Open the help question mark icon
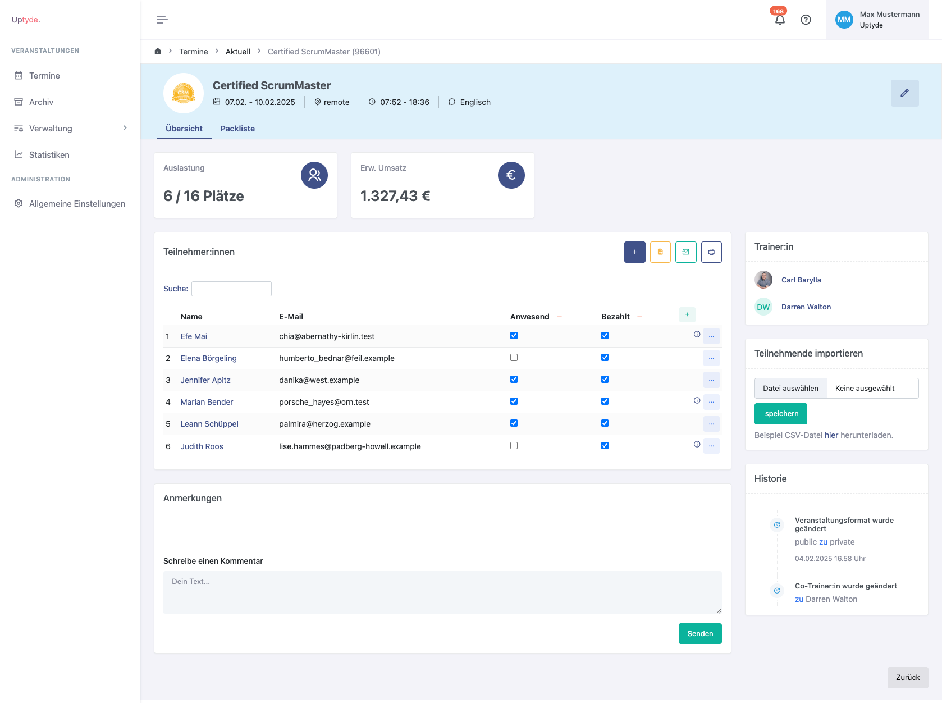Image resolution: width=942 pixels, height=703 pixels. pyautogui.click(x=806, y=20)
